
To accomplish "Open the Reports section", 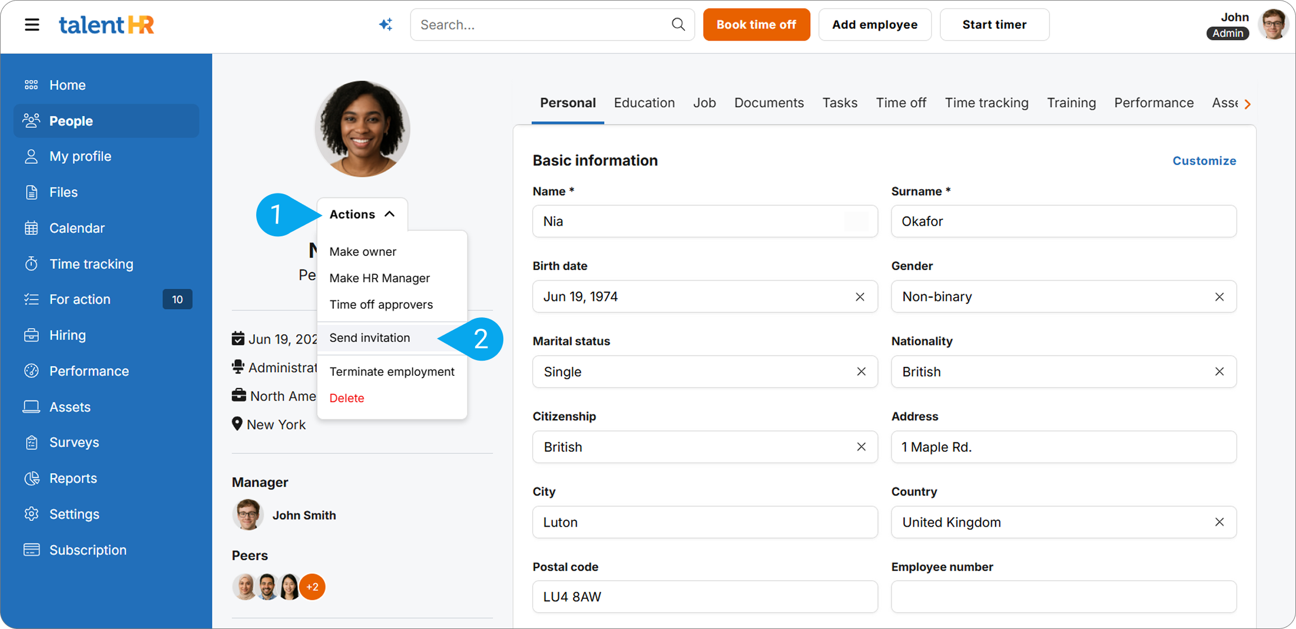I will pyautogui.click(x=73, y=478).
